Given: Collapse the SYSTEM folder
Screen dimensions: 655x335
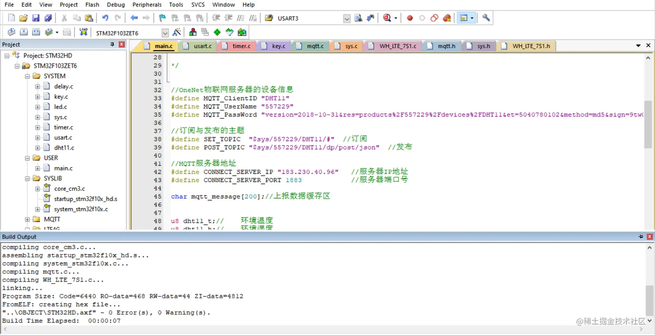Looking at the screenshot, I should pyautogui.click(x=27, y=76).
